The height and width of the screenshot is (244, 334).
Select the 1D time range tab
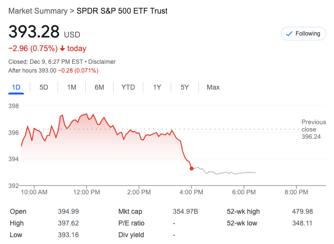point(16,87)
